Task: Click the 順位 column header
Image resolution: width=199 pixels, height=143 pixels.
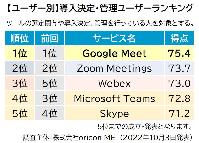Action: tap(20, 38)
